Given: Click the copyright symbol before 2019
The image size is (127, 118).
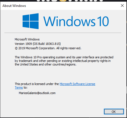Looking at the screenshot, I should point(16,48).
